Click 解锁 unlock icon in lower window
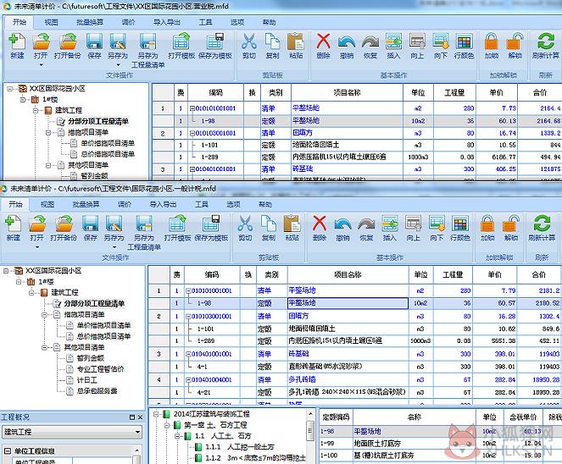562x464 pixels. tap(511, 224)
